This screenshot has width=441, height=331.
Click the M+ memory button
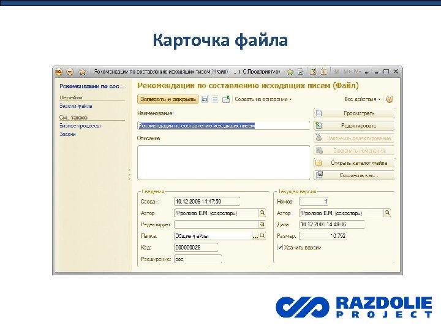[x=347, y=72]
